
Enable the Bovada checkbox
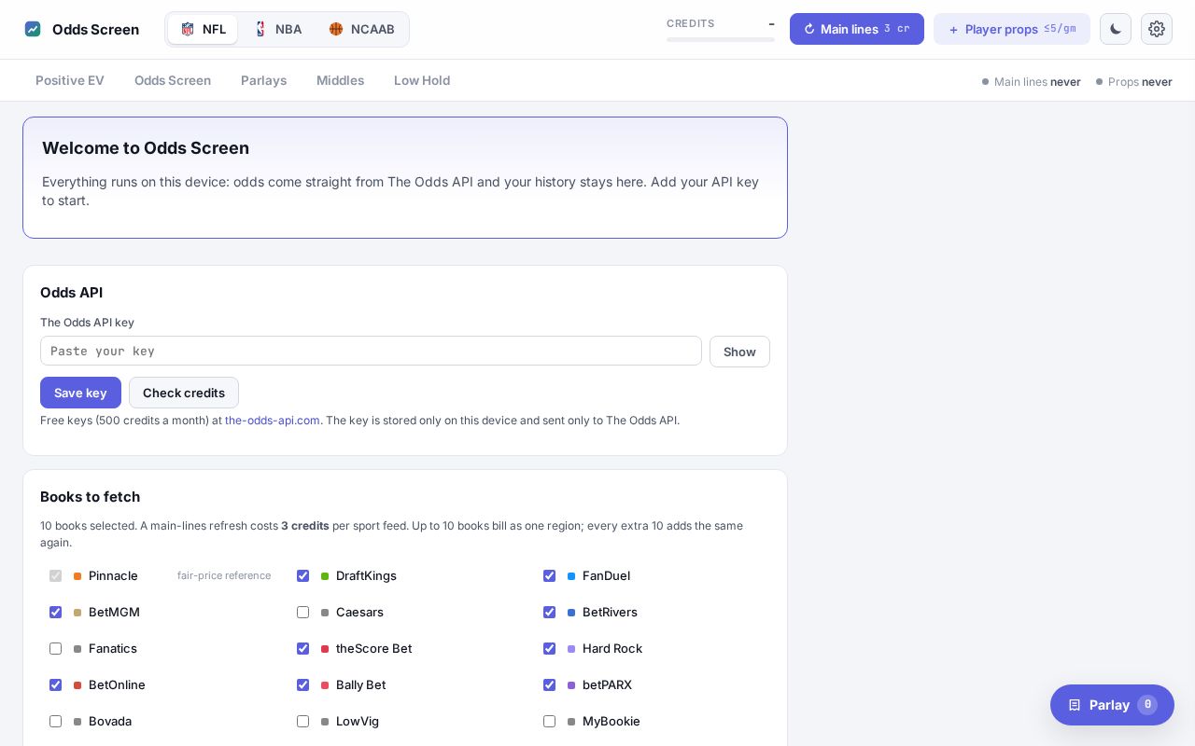tap(55, 722)
